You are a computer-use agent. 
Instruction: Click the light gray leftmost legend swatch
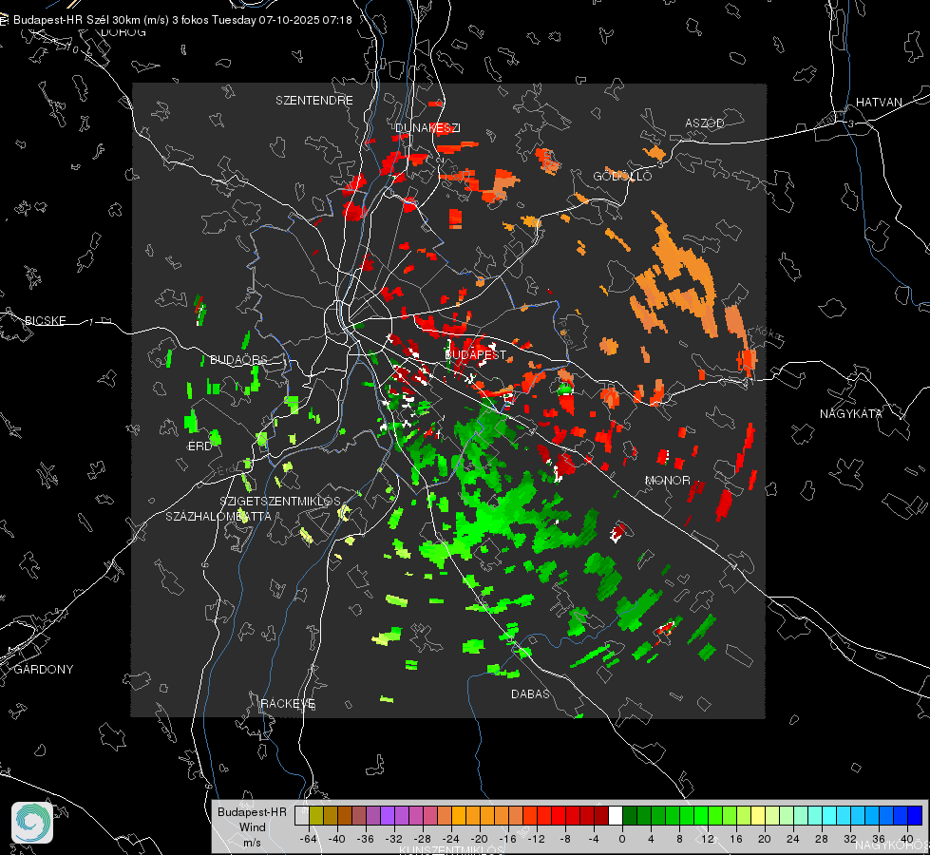point(302,816)
